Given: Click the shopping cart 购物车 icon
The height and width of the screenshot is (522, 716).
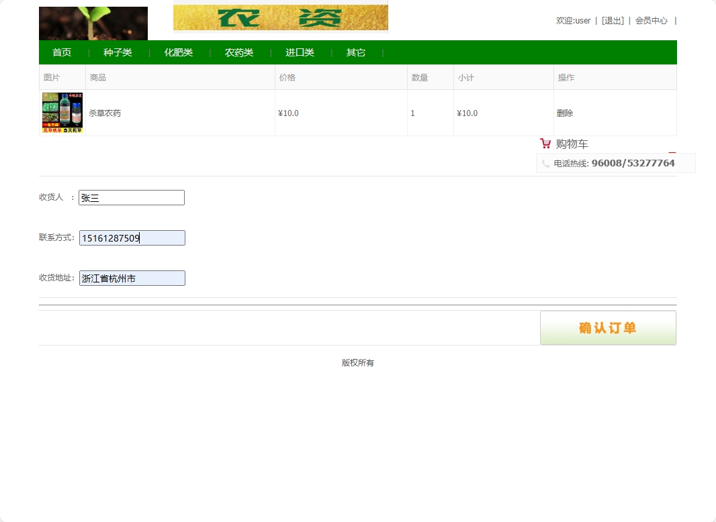Looking at the screenshot, I should coord(545,143).
